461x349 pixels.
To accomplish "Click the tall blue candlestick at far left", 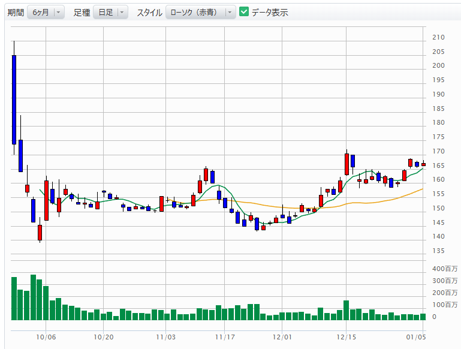I will coord(14,99).
